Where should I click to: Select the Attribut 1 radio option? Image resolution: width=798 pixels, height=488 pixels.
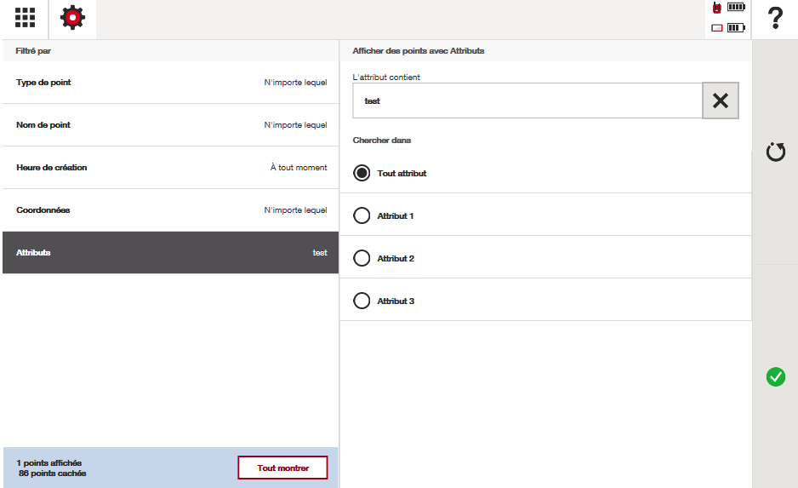[362, 215]
